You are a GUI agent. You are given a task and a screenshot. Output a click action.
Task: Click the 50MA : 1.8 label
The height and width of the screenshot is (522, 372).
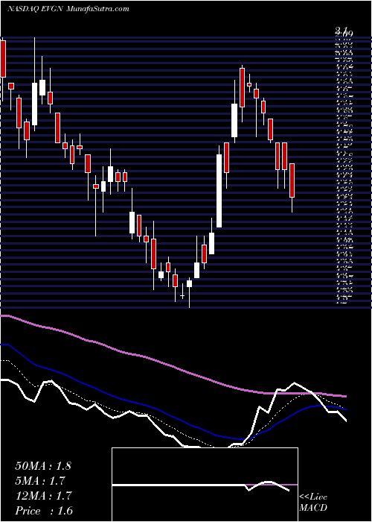click(43, 466)
